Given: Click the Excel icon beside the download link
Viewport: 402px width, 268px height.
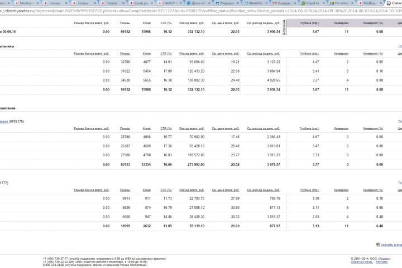Looking at the screenshot, I should pyautogui.click(x=378, y=245).
